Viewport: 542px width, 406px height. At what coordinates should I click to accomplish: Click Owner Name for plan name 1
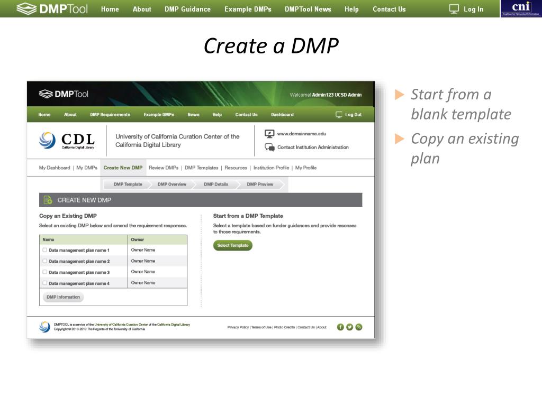click(143, 250)
